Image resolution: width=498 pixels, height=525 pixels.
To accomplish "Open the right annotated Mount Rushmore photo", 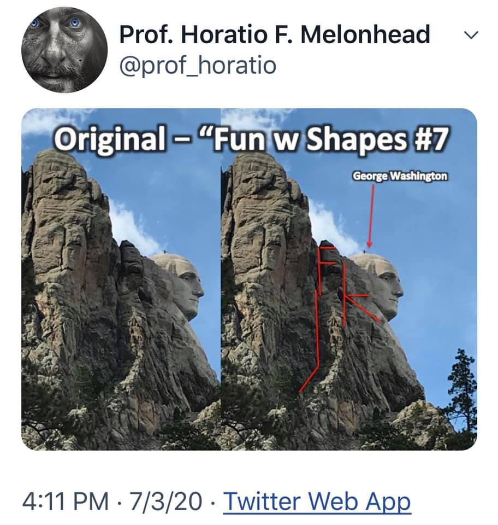I will (x=348, y=328).
